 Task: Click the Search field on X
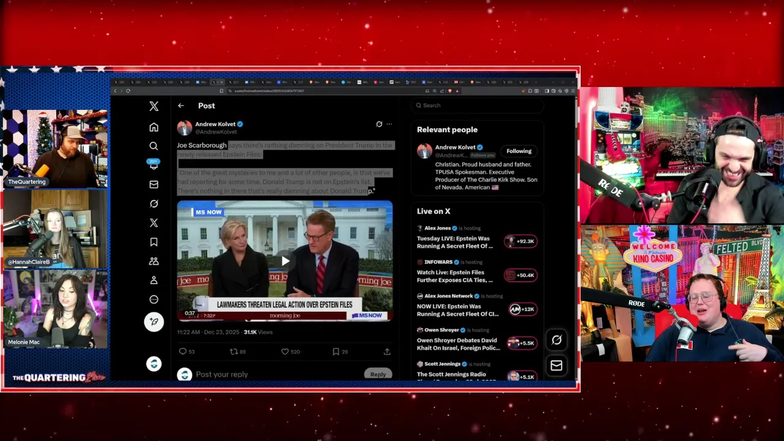[478, 105]
